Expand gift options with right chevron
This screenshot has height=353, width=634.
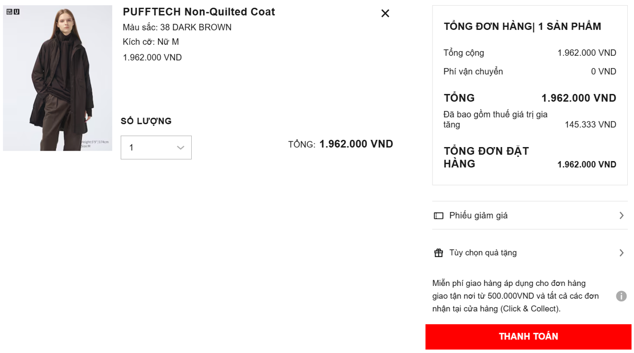(621, 253)
